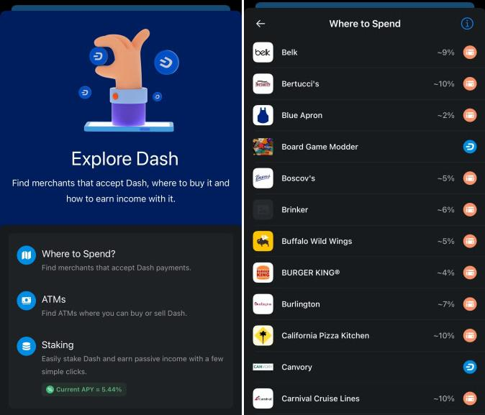Click the gift card icon for Burger King
Viewport: 485px width, 415px height.
point(470,273)
